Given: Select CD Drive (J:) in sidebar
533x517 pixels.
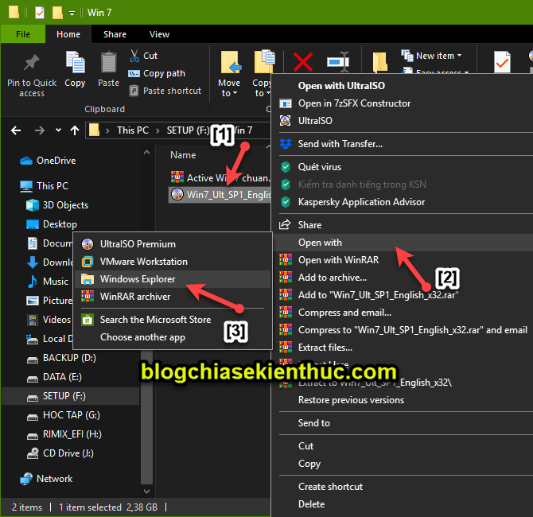Looking at the screenshot, I should (60, 453).
